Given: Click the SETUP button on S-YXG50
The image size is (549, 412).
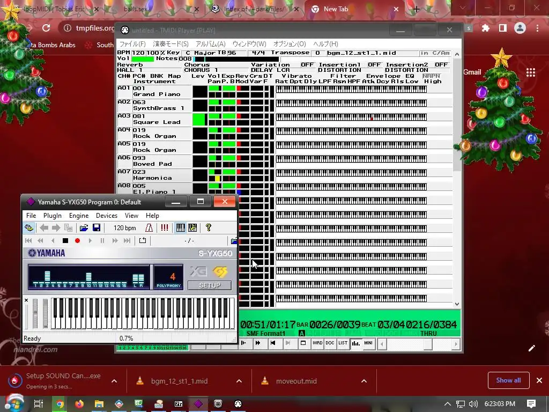Looking at the screenshot, I should (210, 285).
